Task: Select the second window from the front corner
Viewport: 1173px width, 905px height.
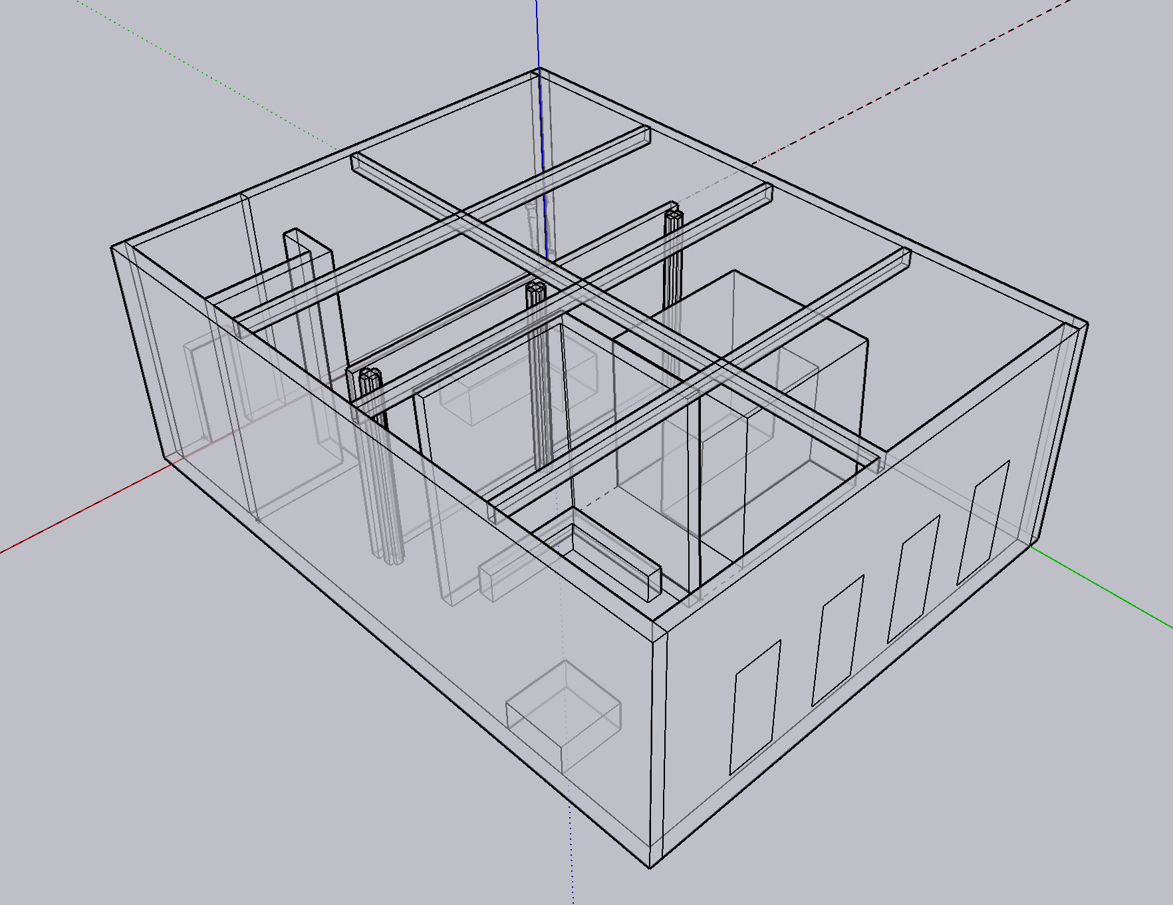Action: [x=838, y=641]
